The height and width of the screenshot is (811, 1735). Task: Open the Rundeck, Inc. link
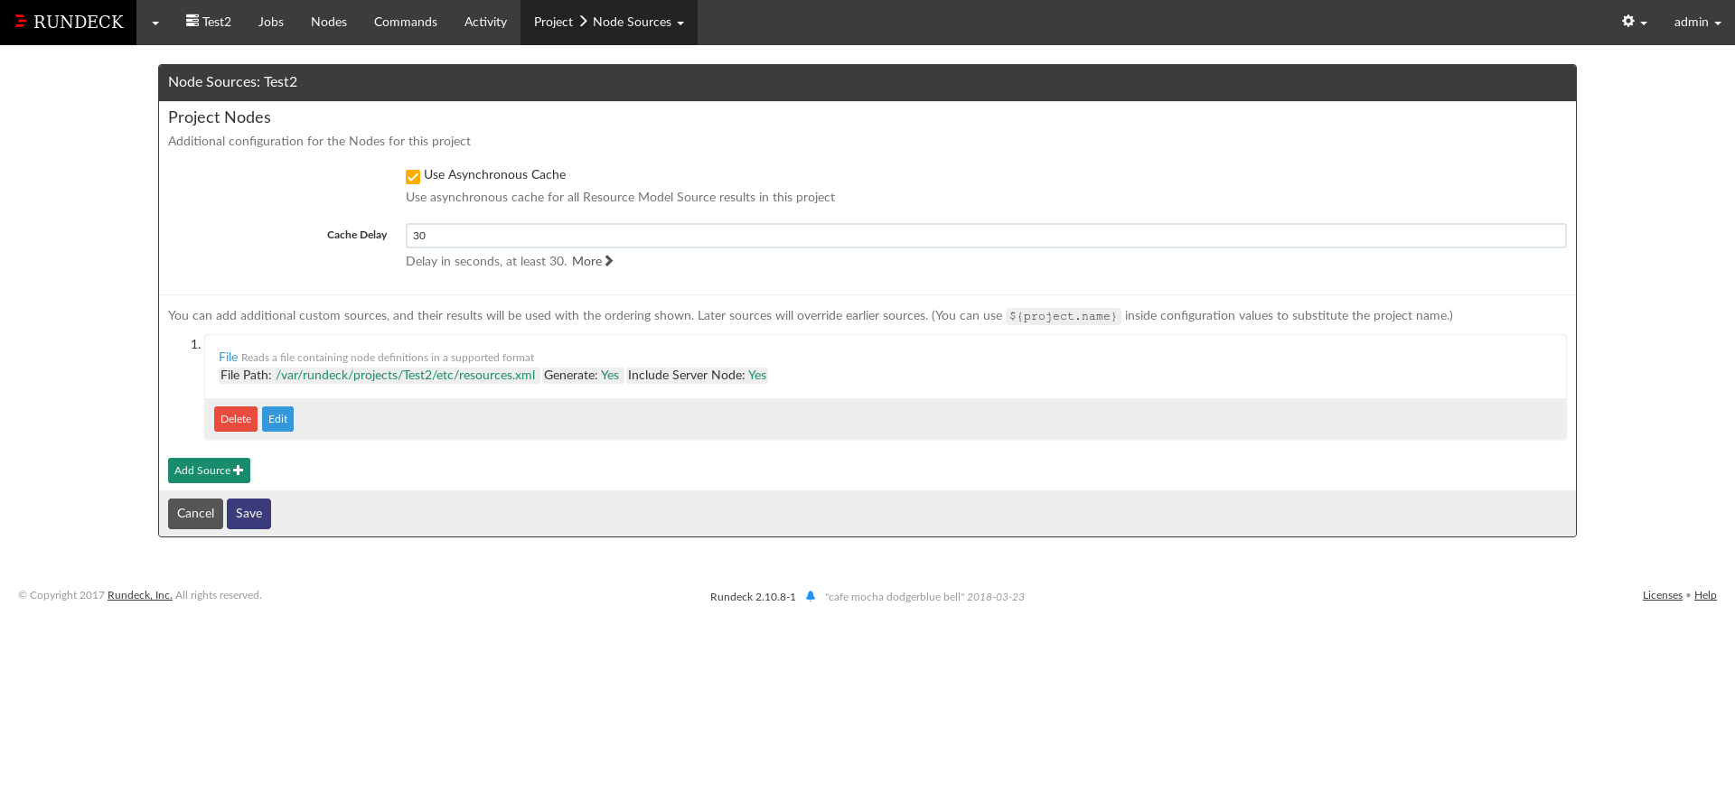140,595
